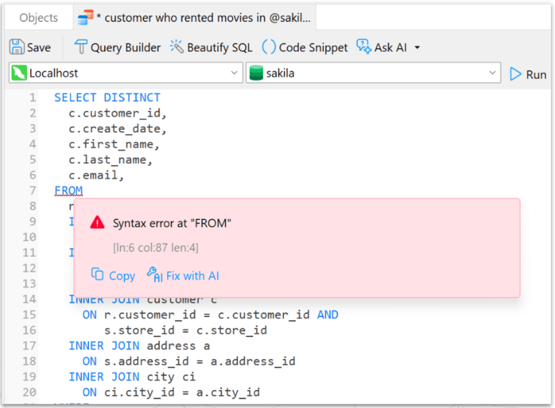The height and width of the screenshot is (408, 555).
Task: Click the red syntax error warning icon
Action: tap(97, 223)
